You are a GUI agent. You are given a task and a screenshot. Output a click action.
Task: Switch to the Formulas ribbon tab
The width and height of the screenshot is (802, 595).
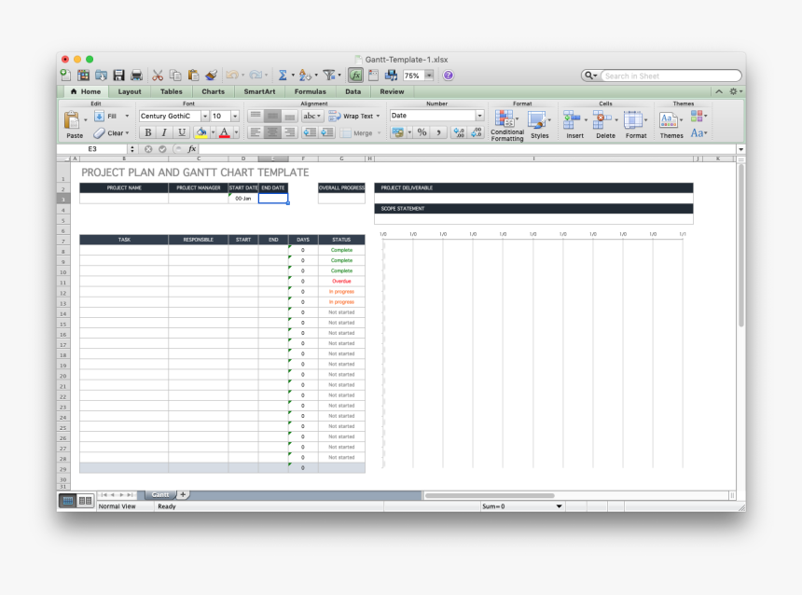click(x=310, y=92)
